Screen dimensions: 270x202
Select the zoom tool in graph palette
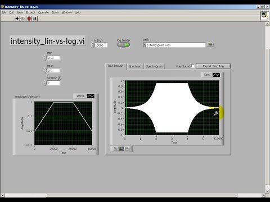[121, 149]
